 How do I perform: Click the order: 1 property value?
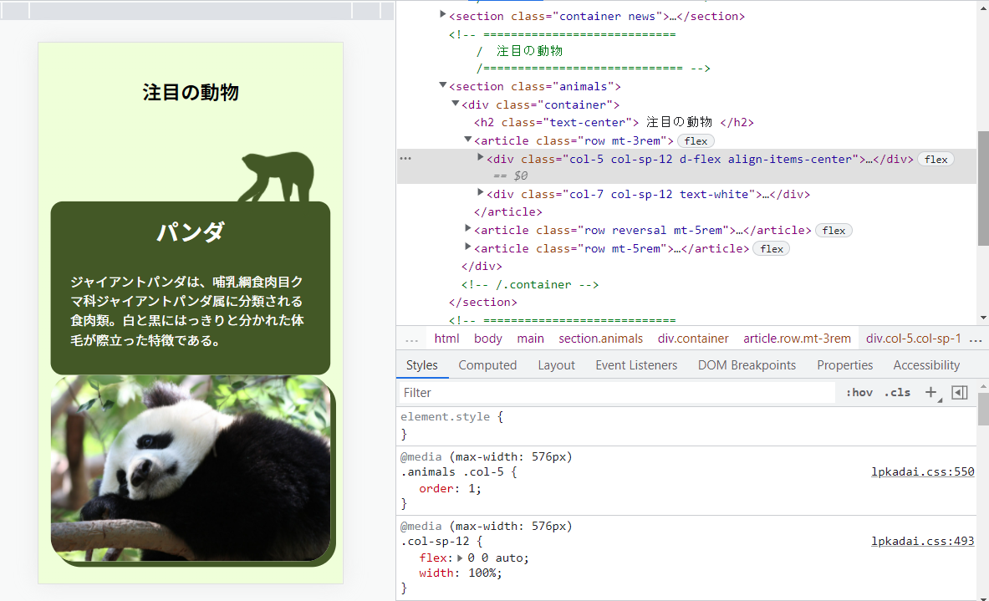tap(472, 489)
